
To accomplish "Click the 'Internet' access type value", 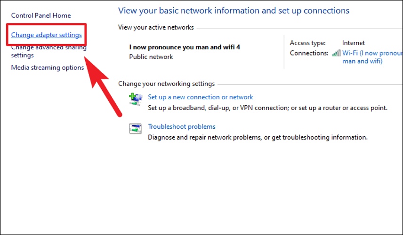I will (354, 43).
